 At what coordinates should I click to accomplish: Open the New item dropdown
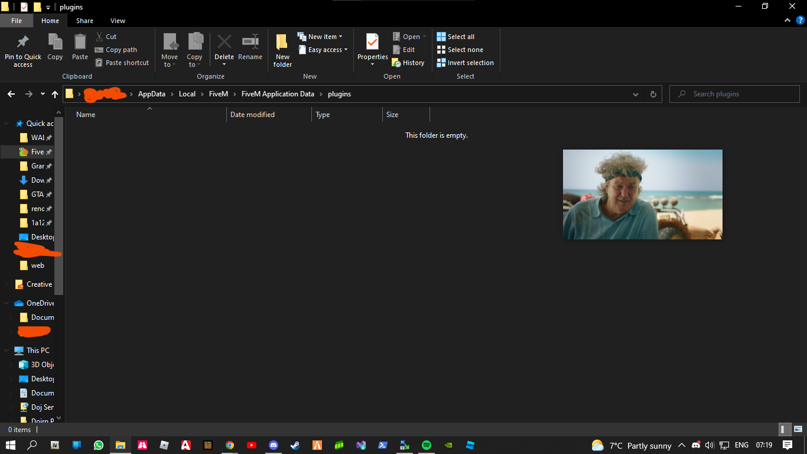click(320, 37)
